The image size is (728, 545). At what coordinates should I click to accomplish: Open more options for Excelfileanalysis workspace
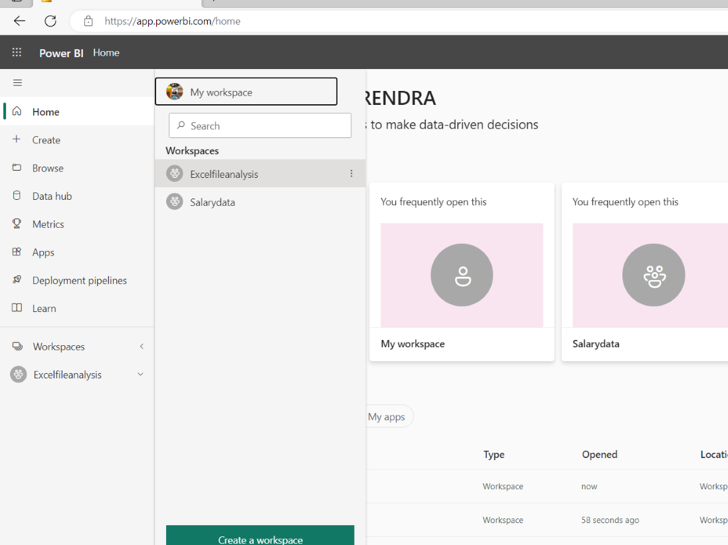click(x=351, y=173)
